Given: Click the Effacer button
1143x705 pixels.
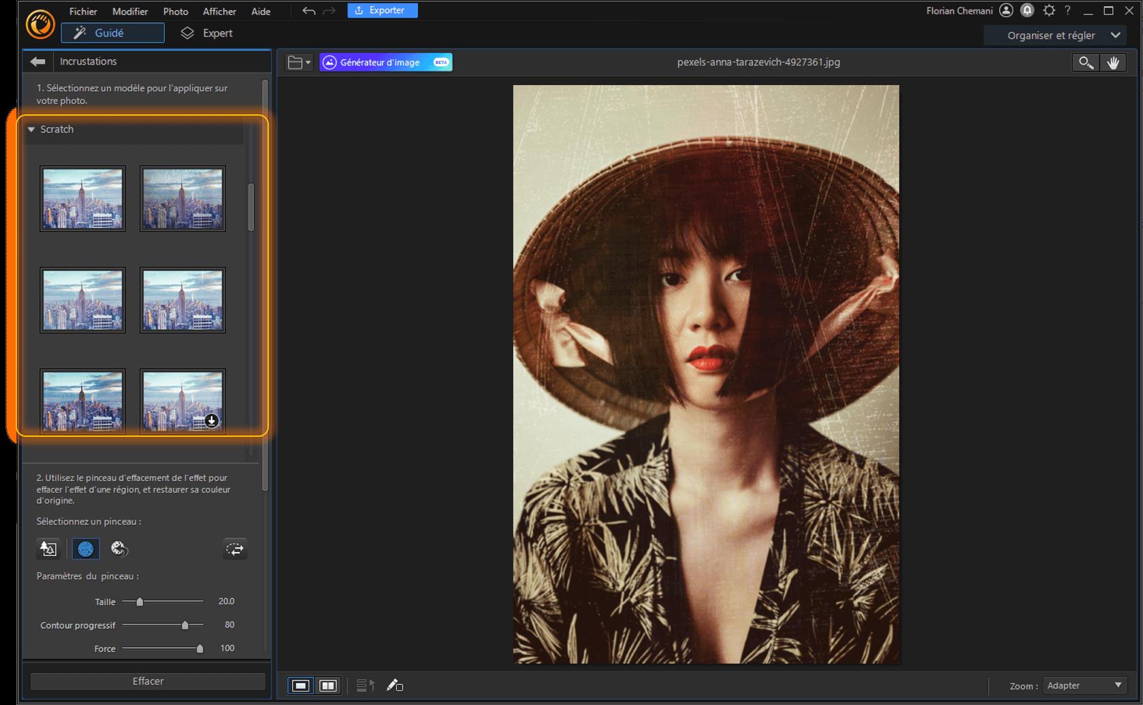Looking at the screenshot, I should pyautogui.click(x=148, y=681).
